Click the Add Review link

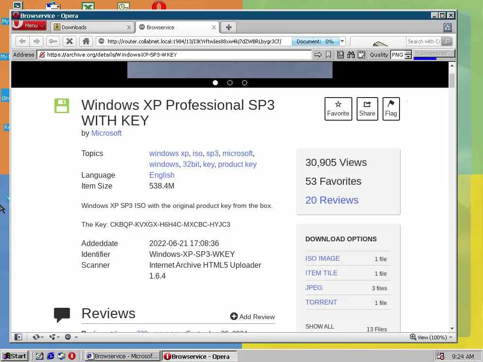click(253, 316)
